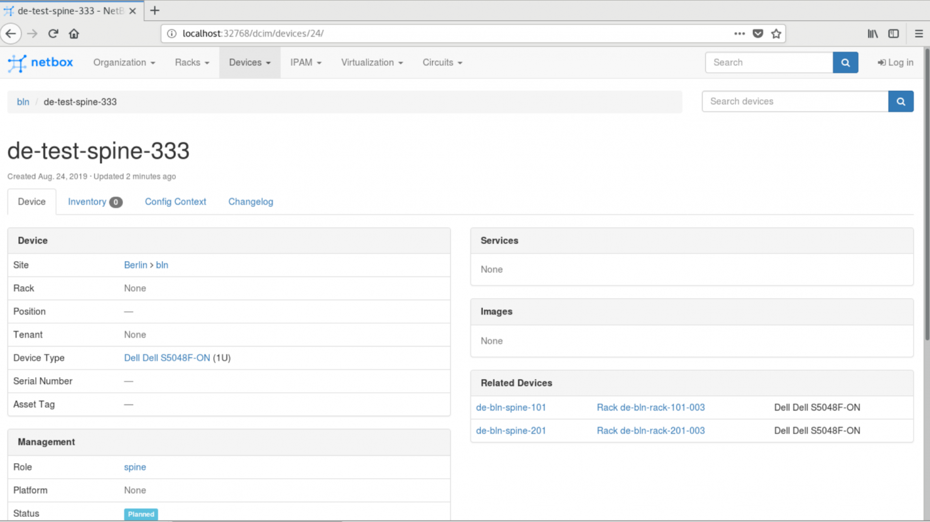Viewport: 930px width, 522px height.
Task: Expand the IPAM dropdown menu
Action: pyautogui.click(x=306, y=63)
